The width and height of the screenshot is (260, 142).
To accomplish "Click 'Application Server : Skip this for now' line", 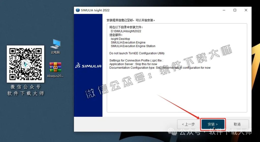I will point(133,64).
